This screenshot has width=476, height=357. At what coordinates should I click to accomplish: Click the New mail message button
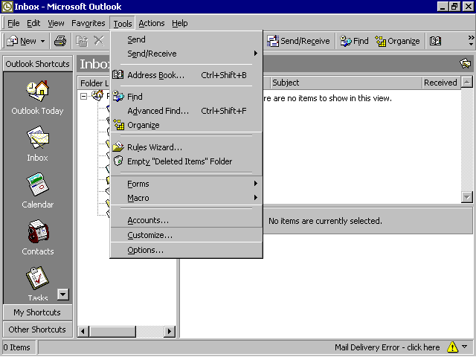[22, 41]
